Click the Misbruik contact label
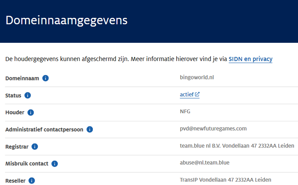 (27, 163)
